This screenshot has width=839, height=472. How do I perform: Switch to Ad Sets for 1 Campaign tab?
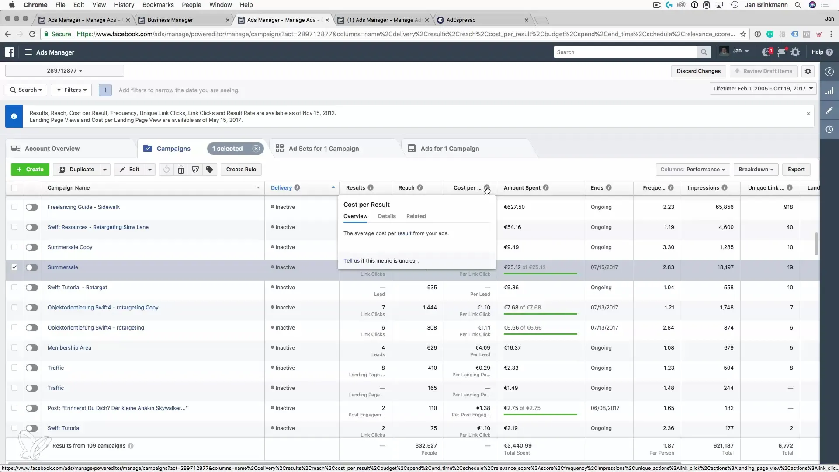tap(324, 149)
